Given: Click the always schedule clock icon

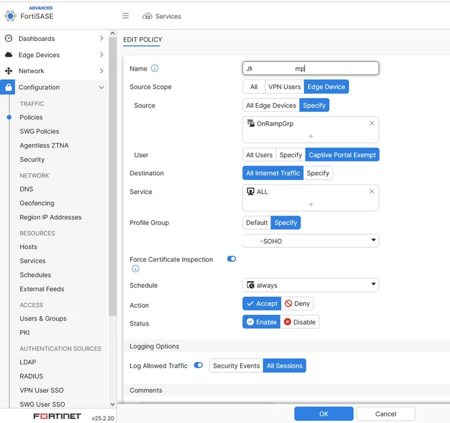Looking at the screenshot, I should pos(250,285).
